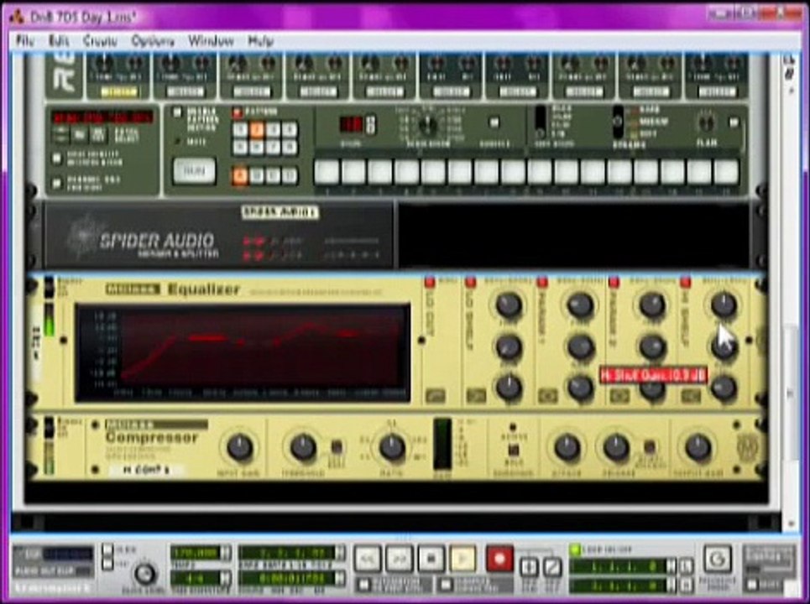Select Redrum pattern bank A
The width and height of the screenshot is (810, 604).
[240, 176]
